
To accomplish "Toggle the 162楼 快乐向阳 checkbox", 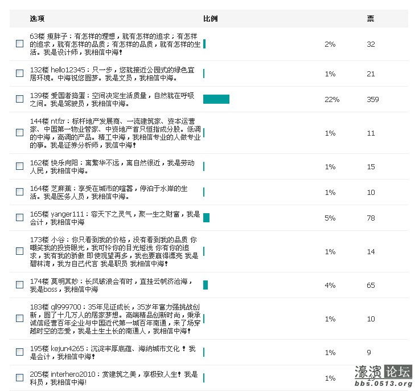I will tap(19, 166).
